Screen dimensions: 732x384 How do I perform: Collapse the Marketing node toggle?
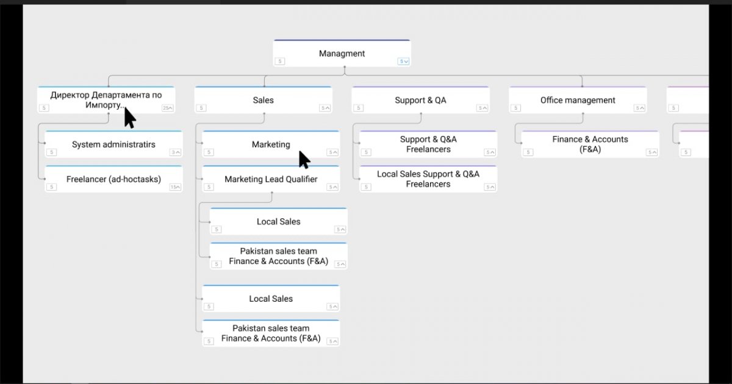coord(333,152)
